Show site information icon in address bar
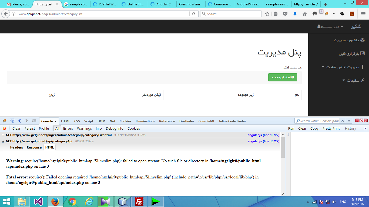Viewport: 369px width, 207px height. coord(14,14)
